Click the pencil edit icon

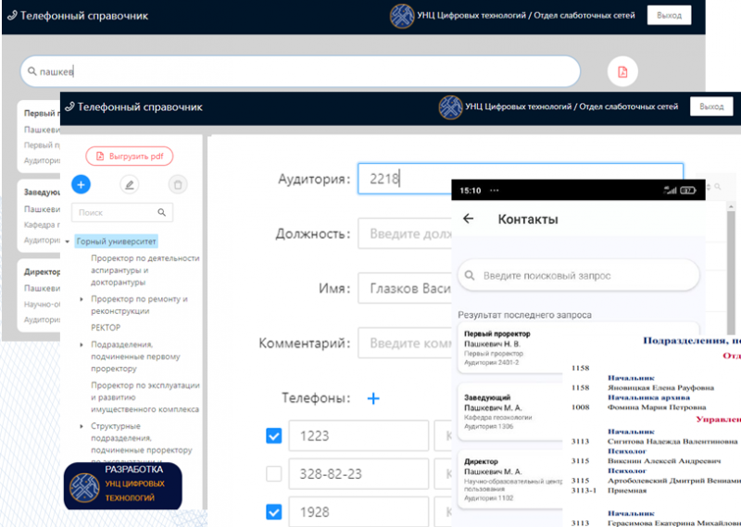tap(130, 184)
